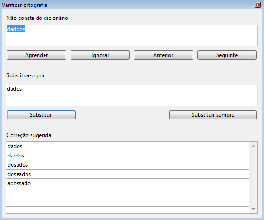Viewport: 264px width, 220px height.
Task: Click the Aprender button
Action: pyautogui.click(x=37, y=55)
